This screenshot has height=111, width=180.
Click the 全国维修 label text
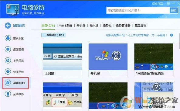(x=19, y=94)
